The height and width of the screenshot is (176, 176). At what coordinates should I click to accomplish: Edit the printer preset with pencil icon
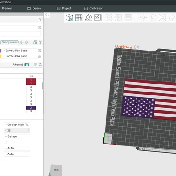[x=40, y=28]
